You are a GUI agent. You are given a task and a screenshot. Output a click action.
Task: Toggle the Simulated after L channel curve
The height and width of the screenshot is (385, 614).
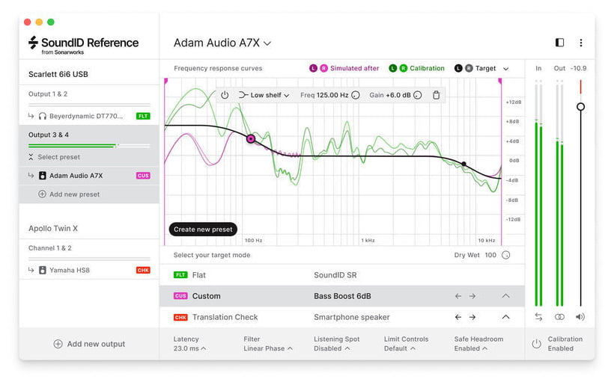point(313,68)
